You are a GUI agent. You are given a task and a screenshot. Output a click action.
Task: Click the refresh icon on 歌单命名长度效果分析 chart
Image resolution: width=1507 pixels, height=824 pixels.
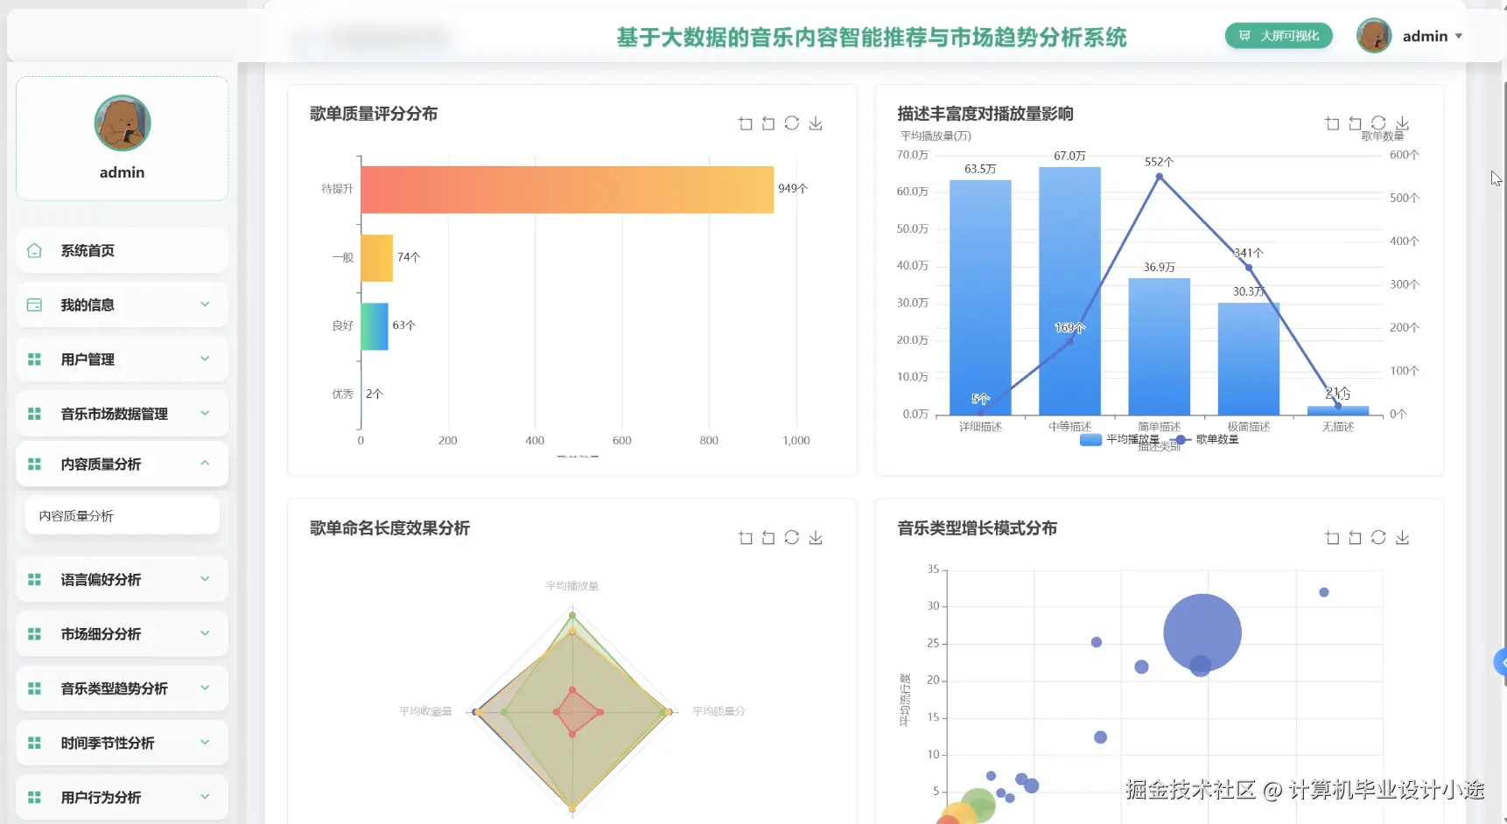(792, 537)
